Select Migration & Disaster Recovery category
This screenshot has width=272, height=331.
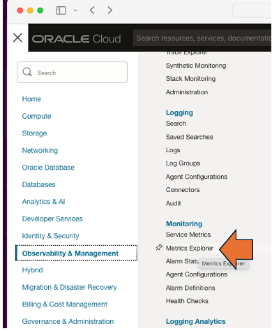click(x=69, y=287)
